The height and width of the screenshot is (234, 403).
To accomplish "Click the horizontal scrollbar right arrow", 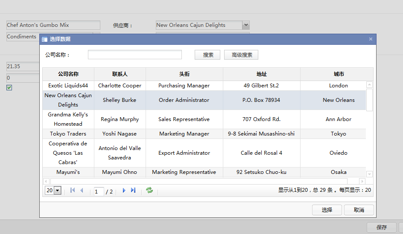I will click(362, 181).
